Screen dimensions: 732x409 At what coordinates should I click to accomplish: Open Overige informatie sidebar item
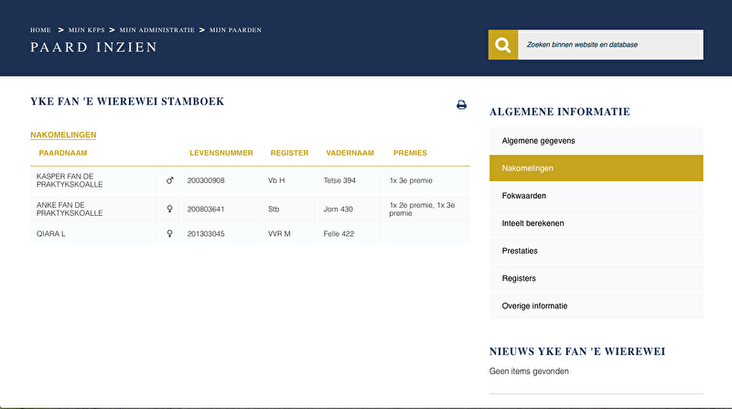point(597,306)
